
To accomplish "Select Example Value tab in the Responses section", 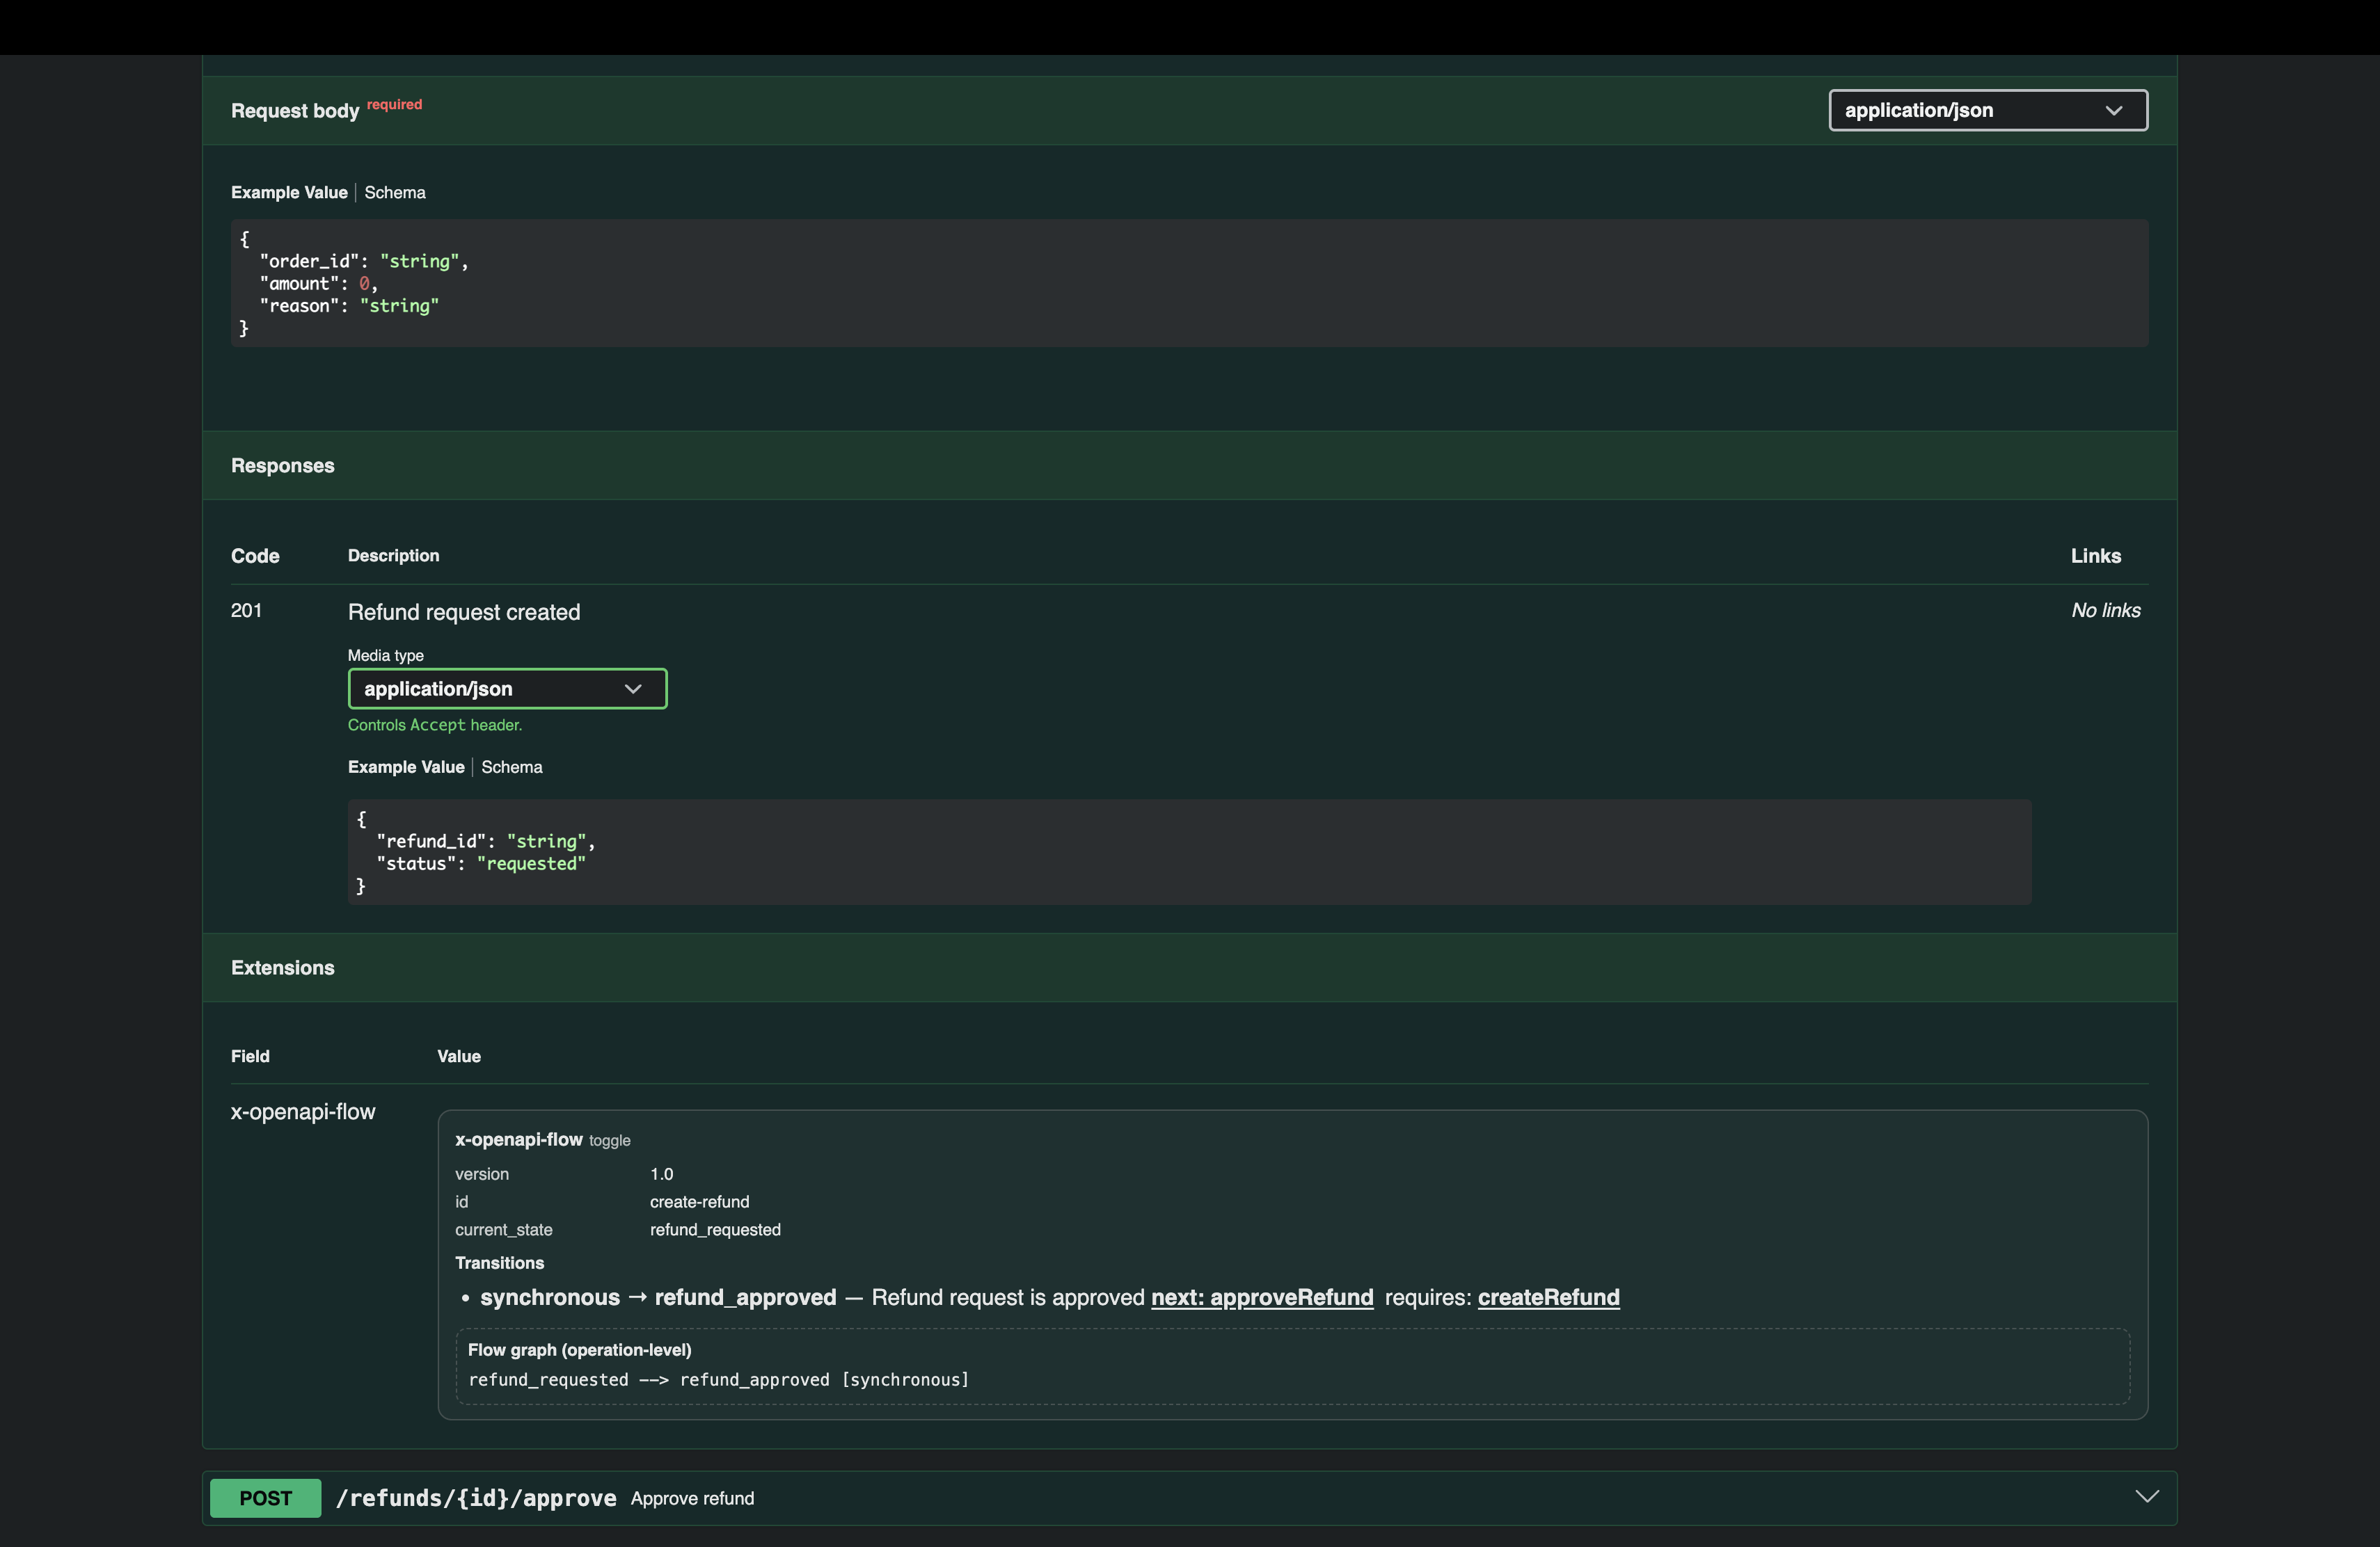I will point(405,767).
